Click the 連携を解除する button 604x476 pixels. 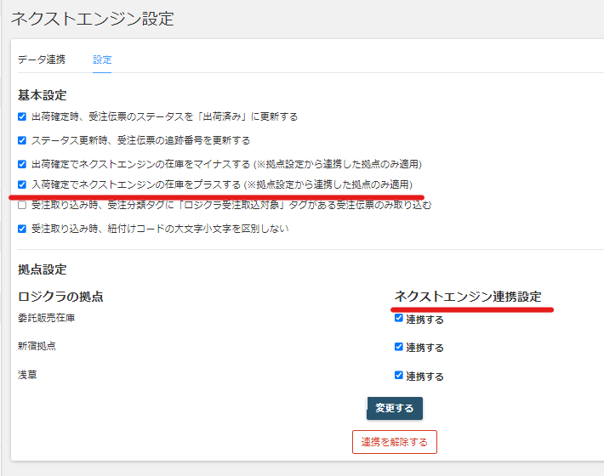[x=395, y=442]
